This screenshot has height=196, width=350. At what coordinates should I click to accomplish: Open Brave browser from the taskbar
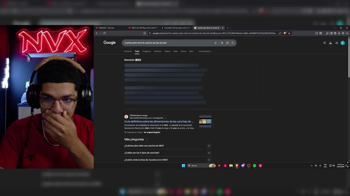click(237, 166)
